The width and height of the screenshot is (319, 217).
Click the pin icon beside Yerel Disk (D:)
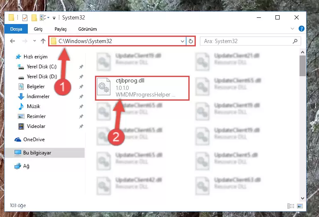(81, 77)
